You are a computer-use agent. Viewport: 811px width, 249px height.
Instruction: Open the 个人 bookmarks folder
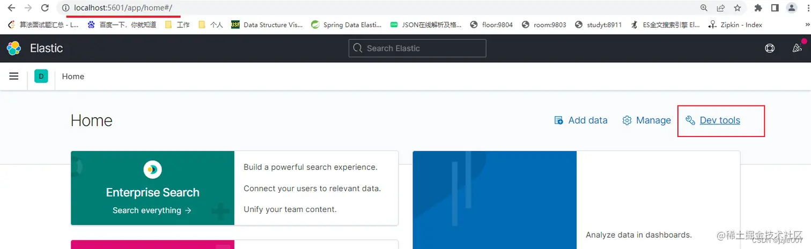pos(211,25)
